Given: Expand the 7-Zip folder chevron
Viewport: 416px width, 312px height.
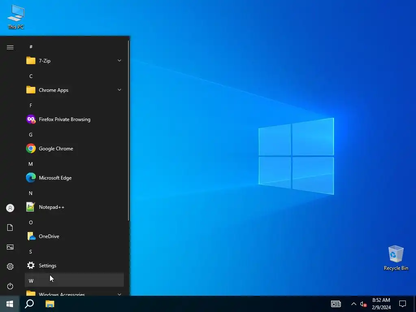Looking at the screenshot, I should click(x=119, y=61).
